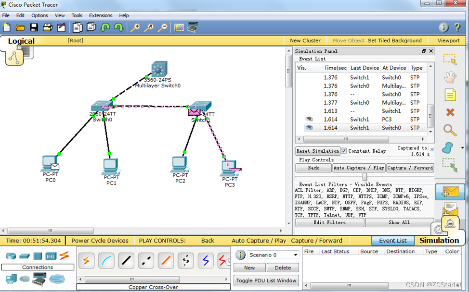The width and height of the screenshot is (469, 292).
Task: Switch to Simulation mode tab
Action: (x=439, y=241)
